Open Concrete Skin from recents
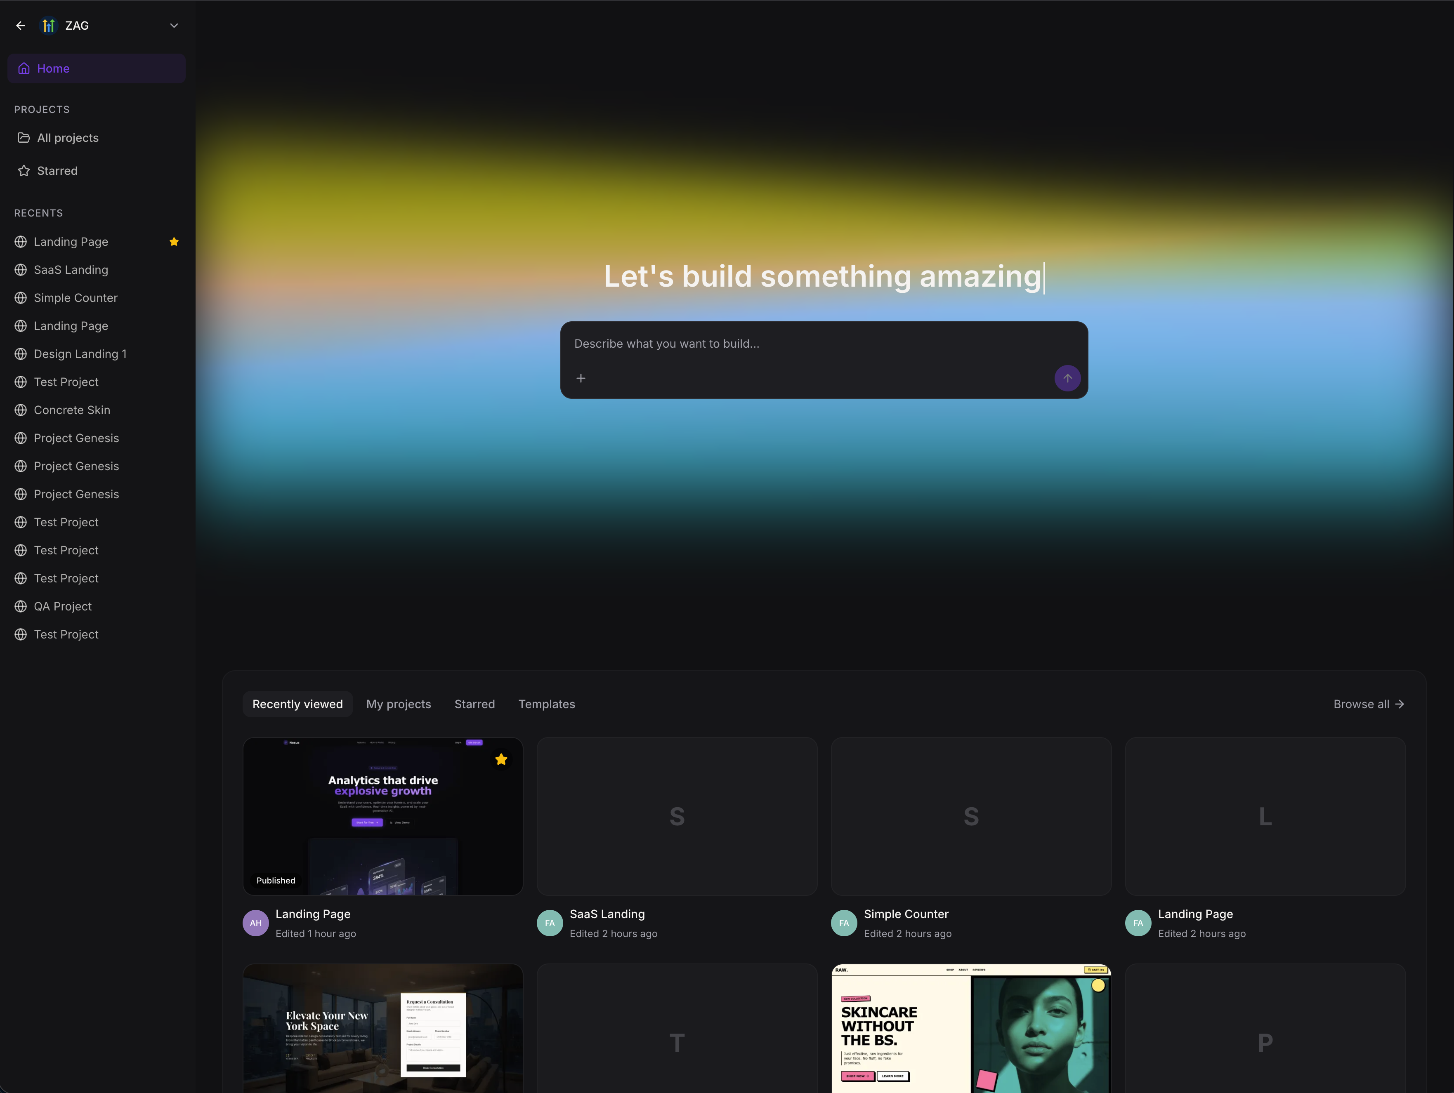The image size is (1454, 1093). pyautogui.click(x=72, y=410)
